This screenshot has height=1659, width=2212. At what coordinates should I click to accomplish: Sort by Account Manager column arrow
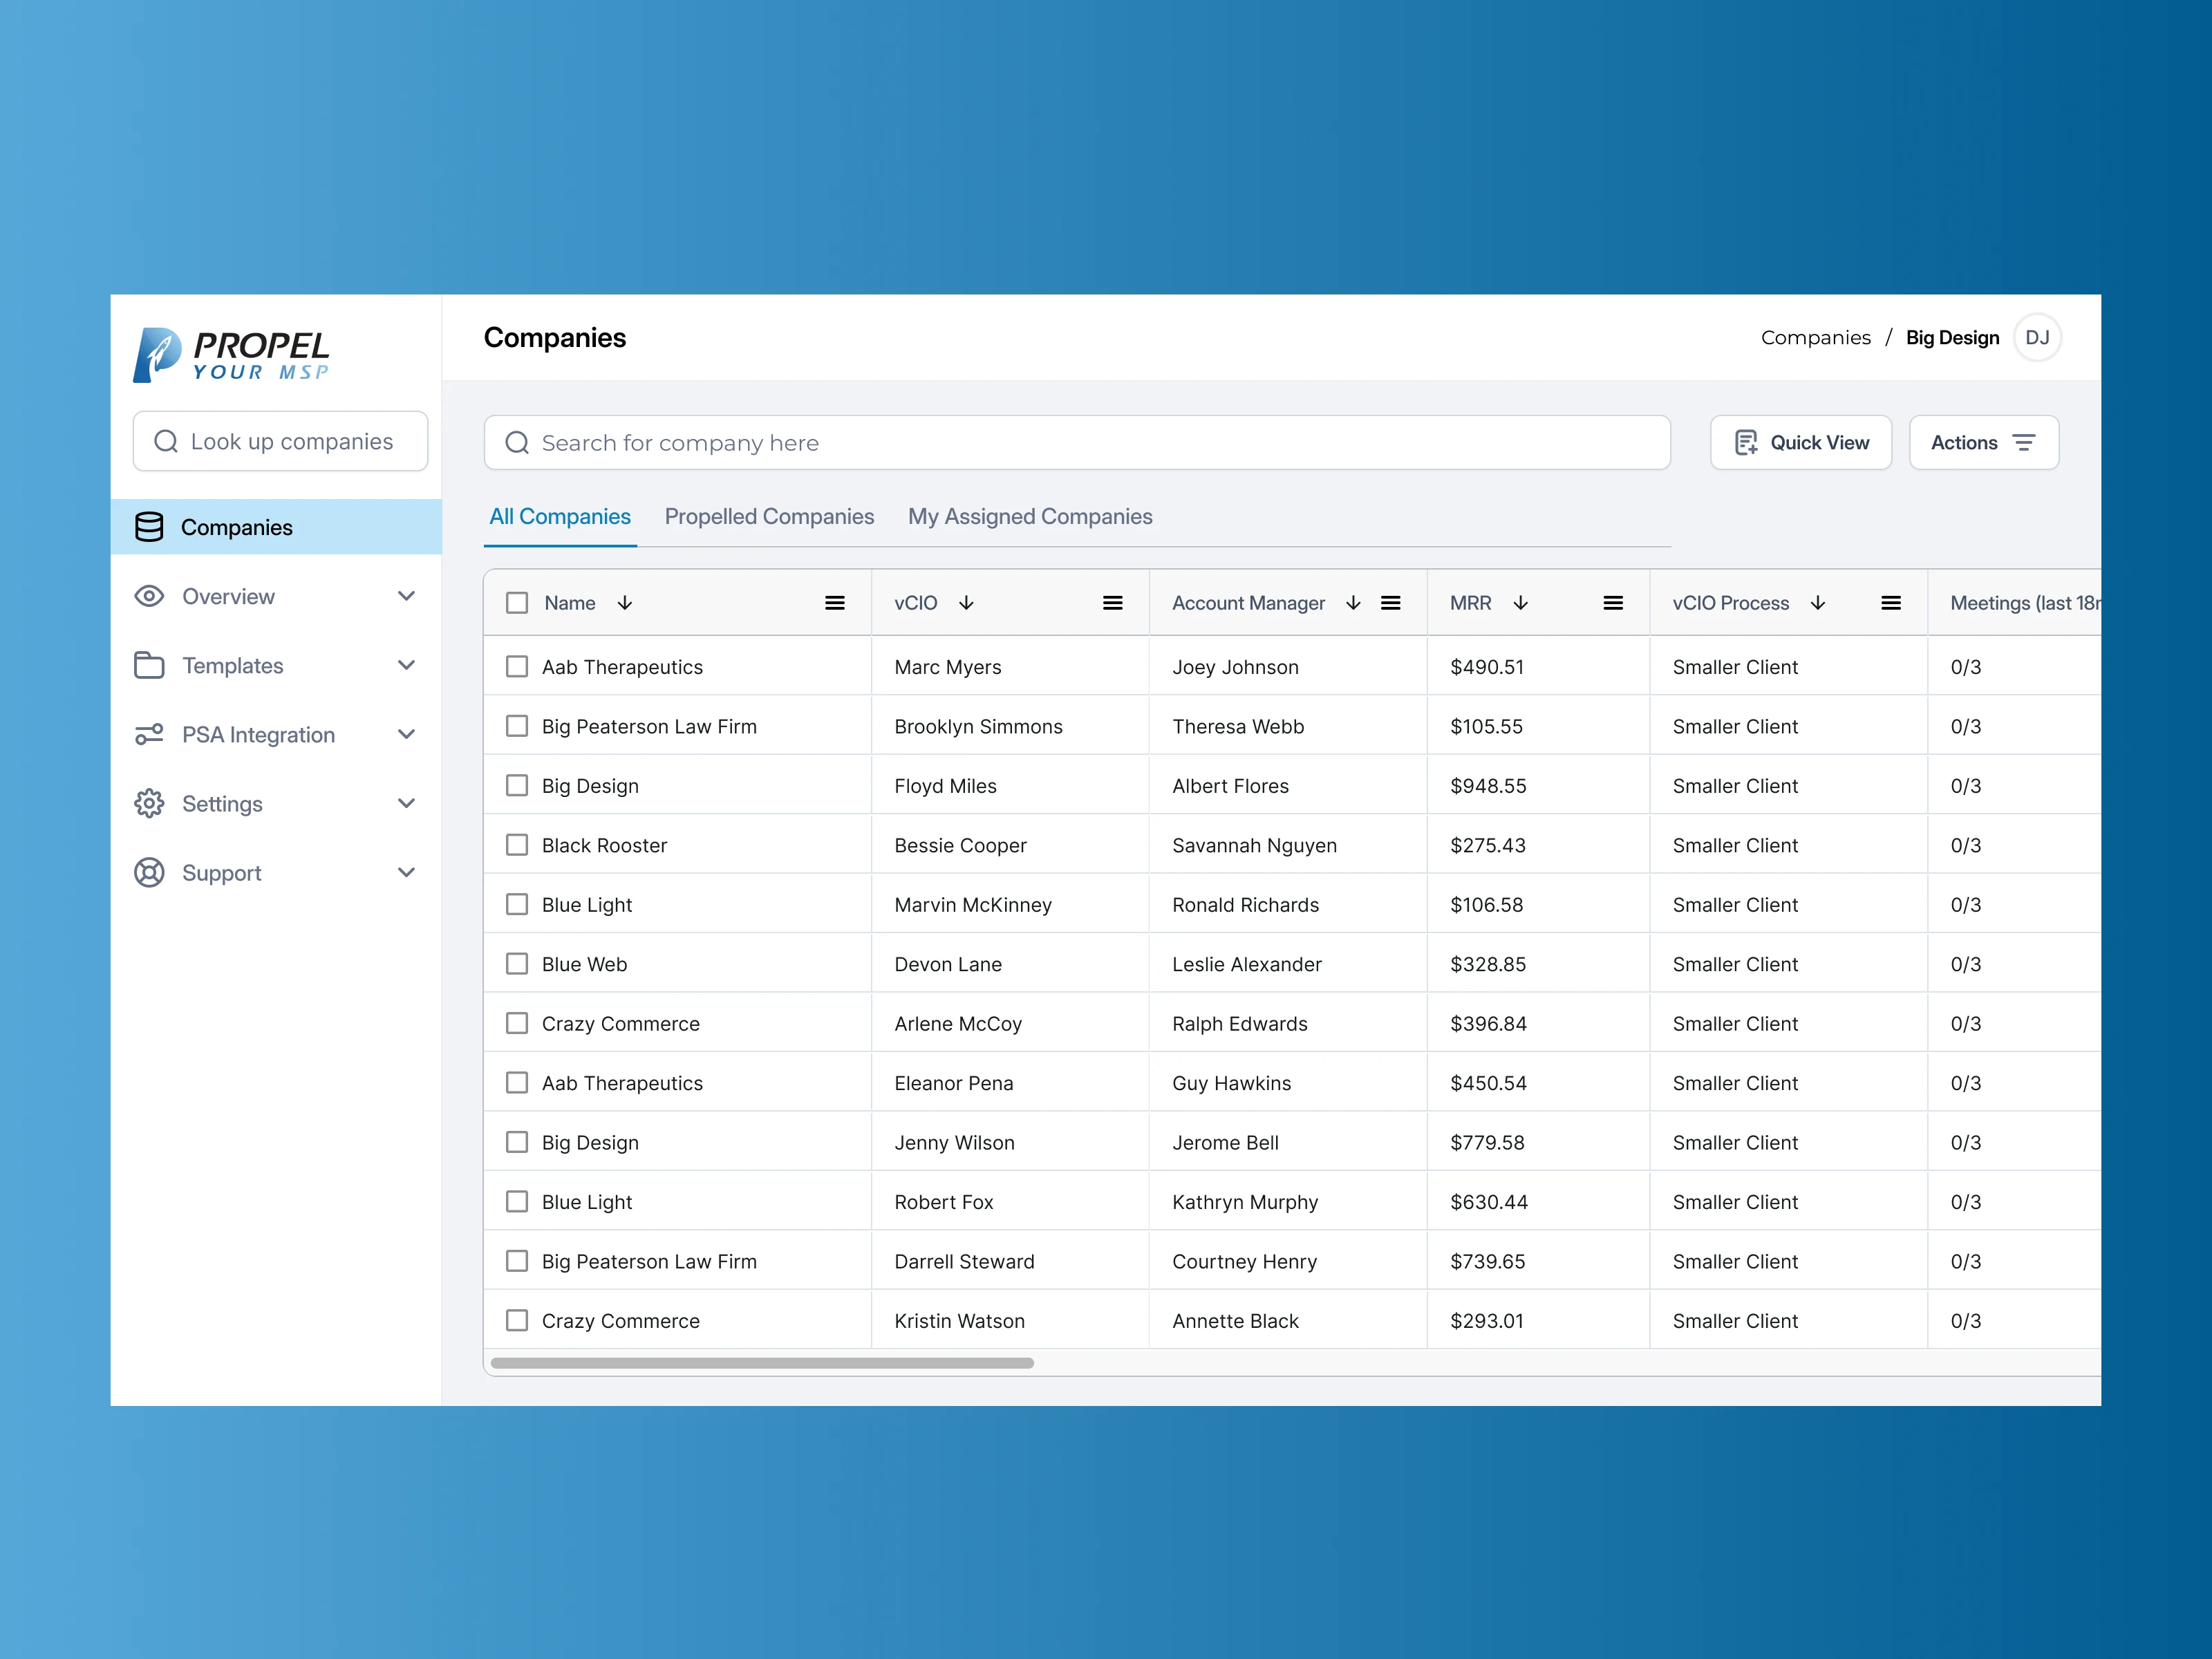point(1353,603)
